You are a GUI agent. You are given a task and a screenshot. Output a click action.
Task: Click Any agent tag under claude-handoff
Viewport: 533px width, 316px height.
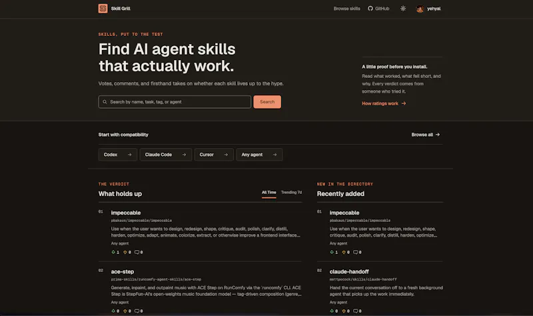(x=338, y=302)
